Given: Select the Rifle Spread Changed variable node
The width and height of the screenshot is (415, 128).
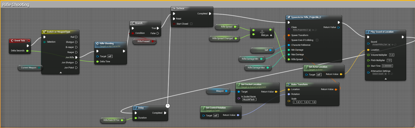Looking at the screenshot, I should pos(224,39).
